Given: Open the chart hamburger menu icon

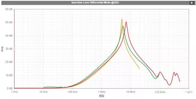Looking at the screenshot, I should coord(191,3).
